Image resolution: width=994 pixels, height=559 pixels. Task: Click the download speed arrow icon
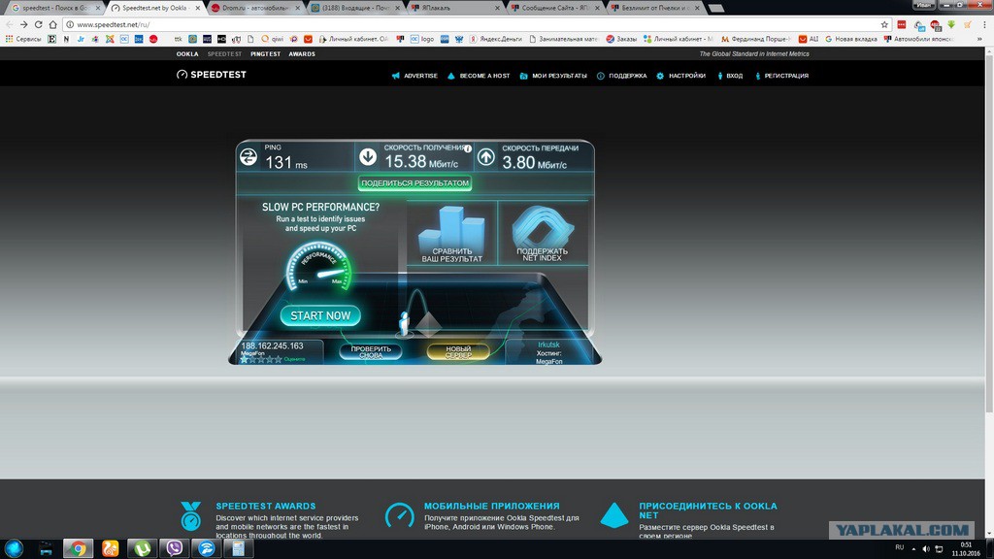click(368, 156)
